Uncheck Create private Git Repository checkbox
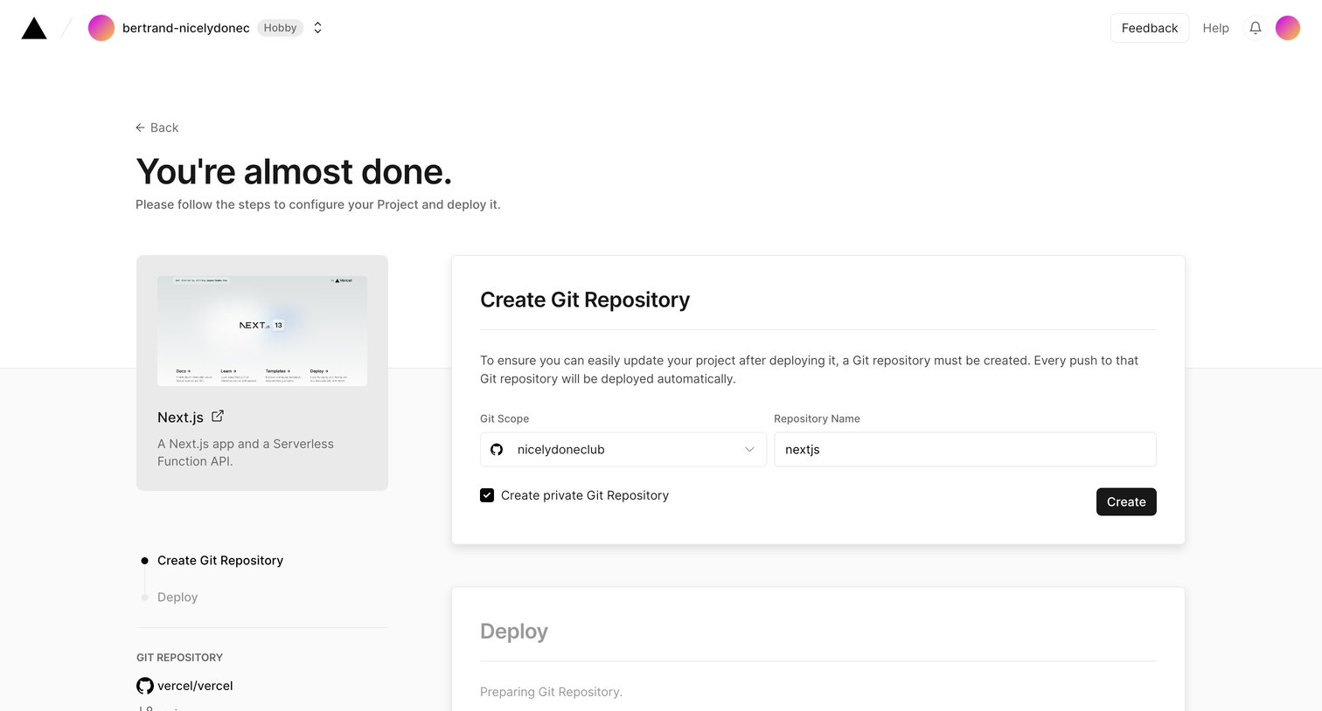 tap(487, 495)
